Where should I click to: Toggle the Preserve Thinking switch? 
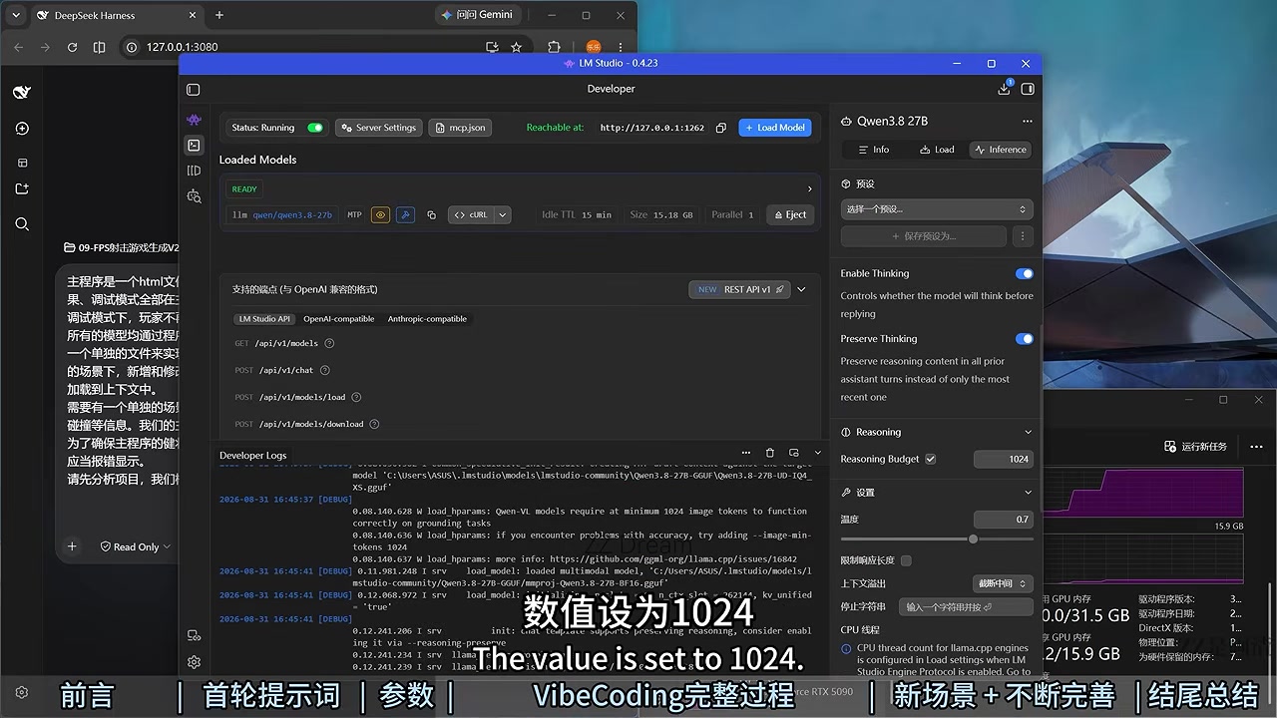(x=1024, y=339)
